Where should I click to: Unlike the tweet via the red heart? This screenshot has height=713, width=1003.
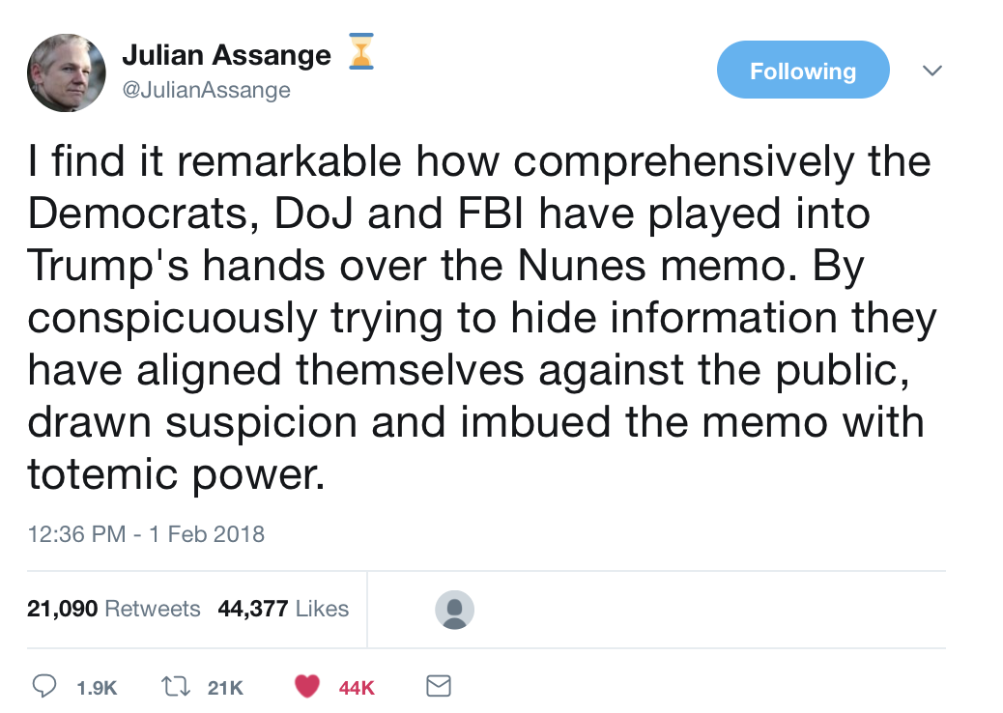point(306,687)
